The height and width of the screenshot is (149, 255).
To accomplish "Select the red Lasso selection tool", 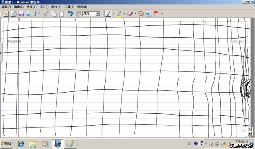I will coord(141,14).
